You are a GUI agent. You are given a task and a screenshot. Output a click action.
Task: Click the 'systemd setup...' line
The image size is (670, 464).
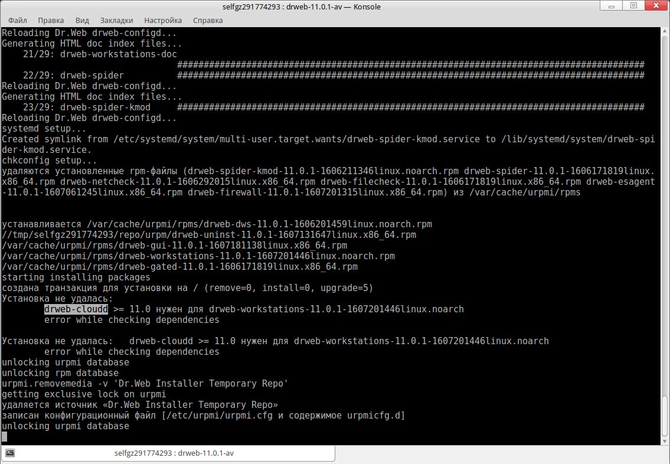click(x=44, y=129)
